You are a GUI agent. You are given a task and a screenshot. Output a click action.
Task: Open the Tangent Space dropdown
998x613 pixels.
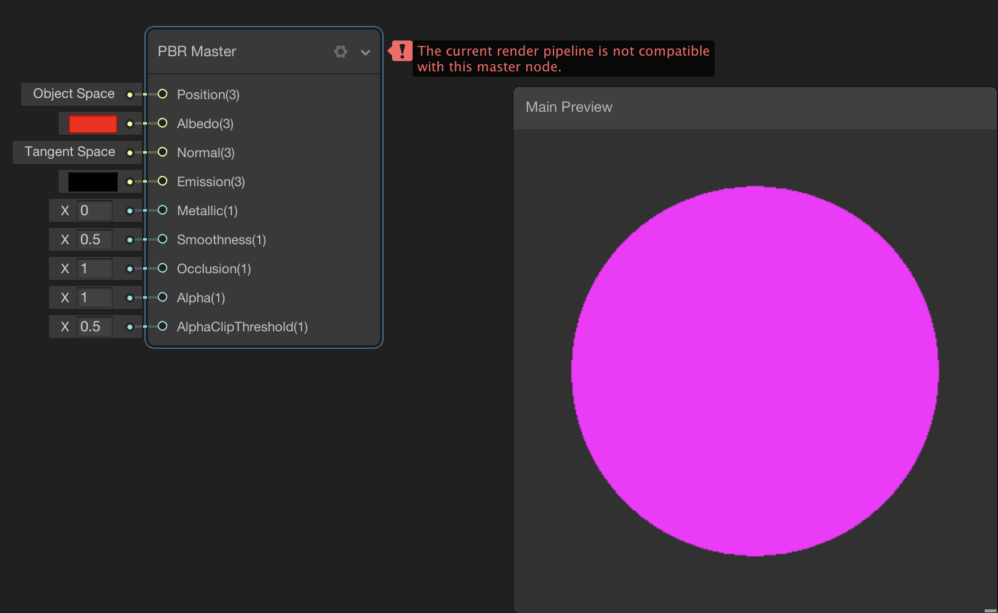pos(69,152)
